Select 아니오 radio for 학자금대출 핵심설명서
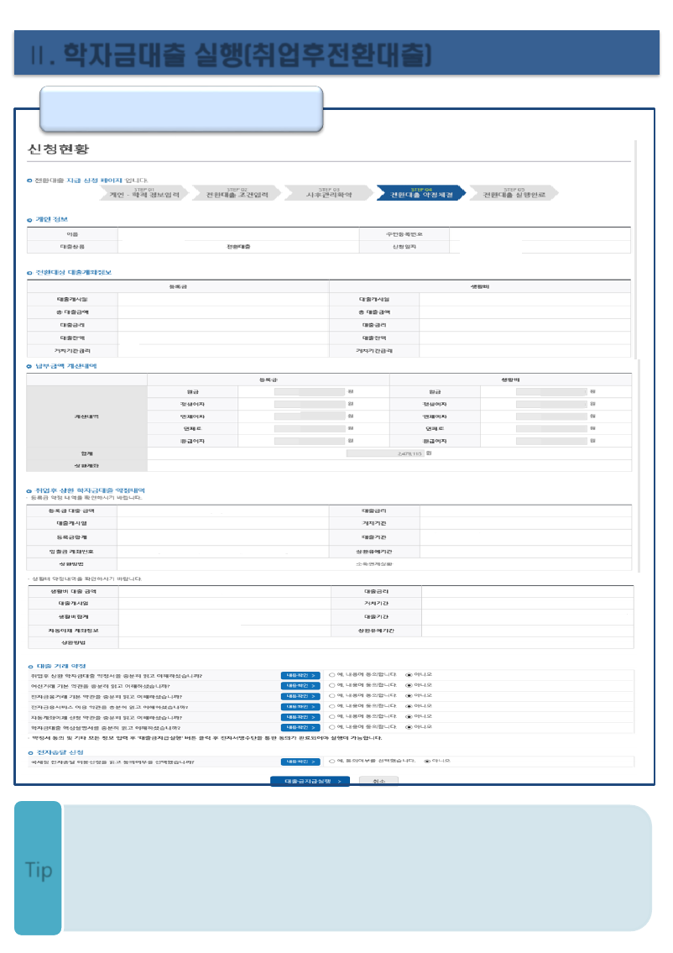The image size is (673, 953). pyautogui.click(x=409, y=727)
